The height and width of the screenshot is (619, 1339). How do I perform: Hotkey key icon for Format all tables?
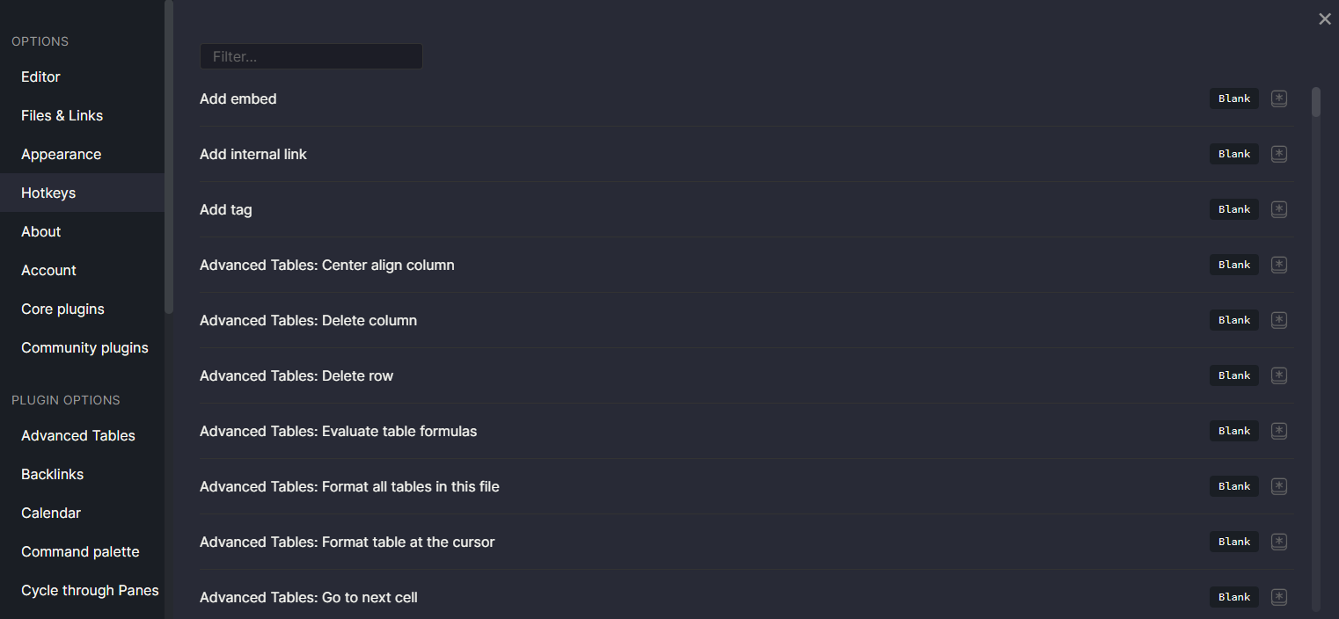click(1279, 486)
